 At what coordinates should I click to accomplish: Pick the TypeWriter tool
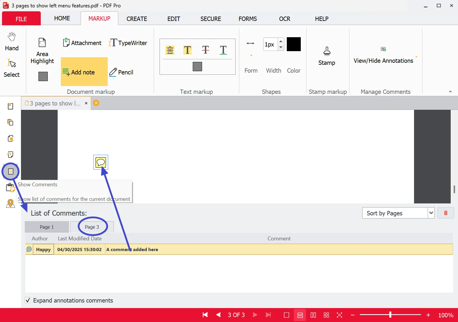click(x=128, y=43)
